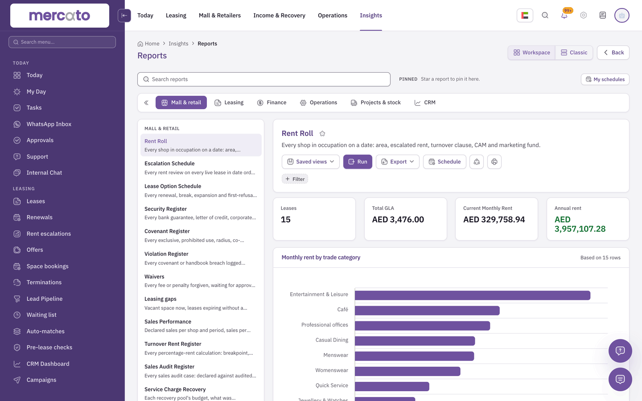Switch to Workspace view
Screen dimensions: 642x401
click(x=531, y=53)
